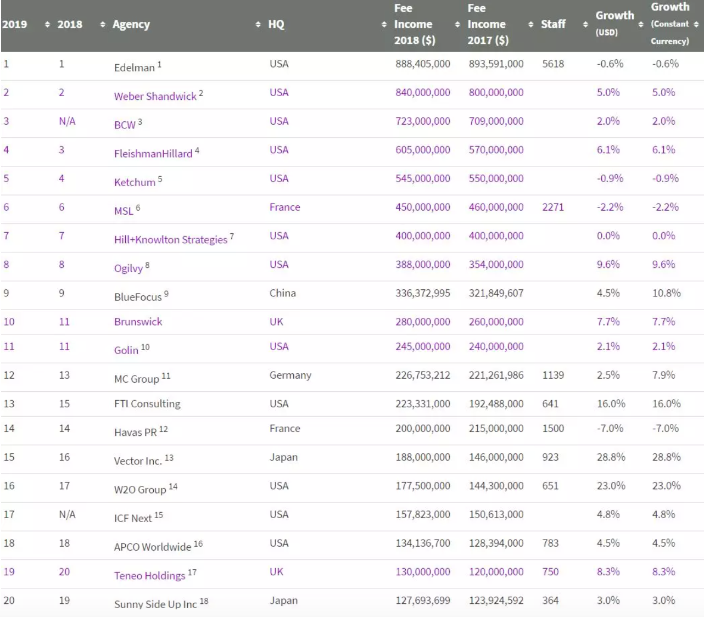Open the Golin agency link
Screen dimensions: 704x617
(126, 350)
